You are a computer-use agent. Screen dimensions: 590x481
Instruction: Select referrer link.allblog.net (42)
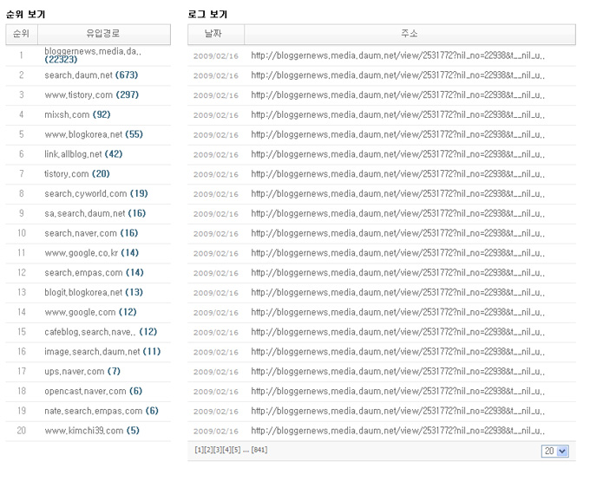(83, 154)
